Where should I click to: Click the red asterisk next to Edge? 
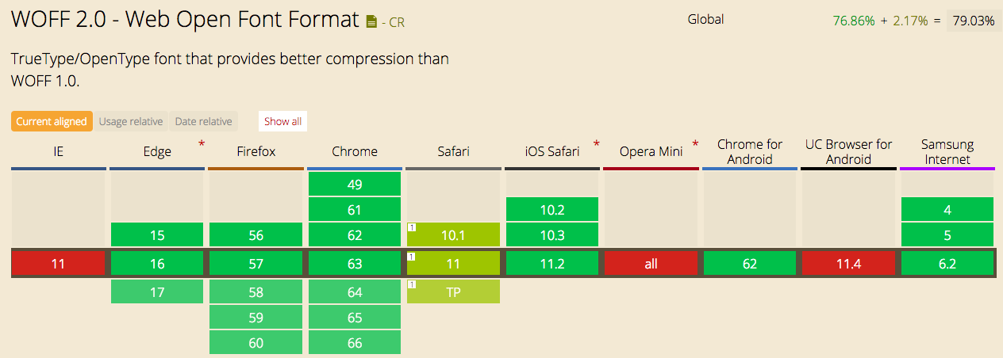(x=202, y=145)
